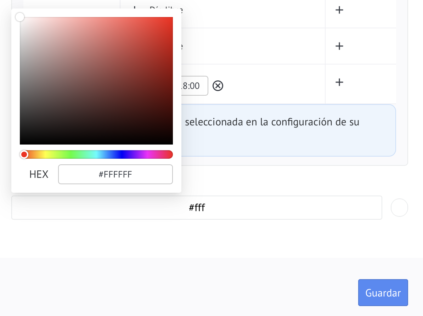Viewport: 423px width, 316px height.
Task: Pick a mid-tone red from the color area's center
Action: [96, 81]
